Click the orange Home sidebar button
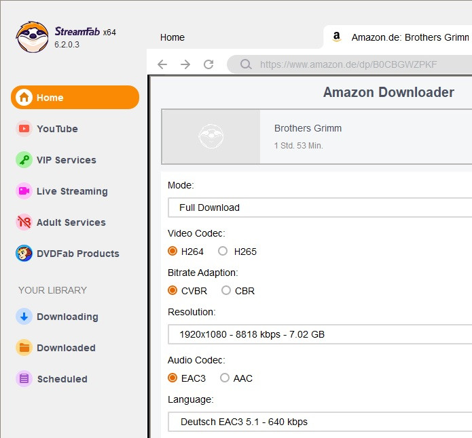Viewport: 472px width, 438px height. [x=75, y=98]
